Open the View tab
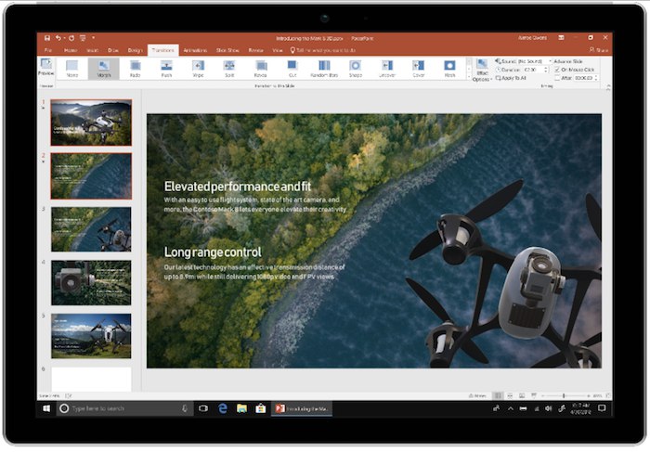This screenshot has height=452, width=650. pos(278,50)
